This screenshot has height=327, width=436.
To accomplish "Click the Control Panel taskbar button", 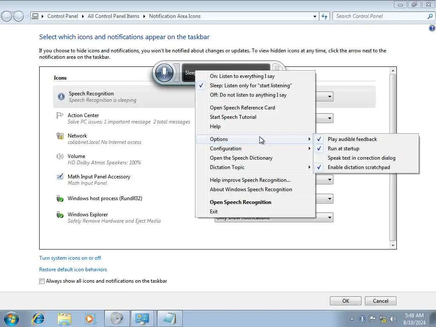I will (142, 318).
